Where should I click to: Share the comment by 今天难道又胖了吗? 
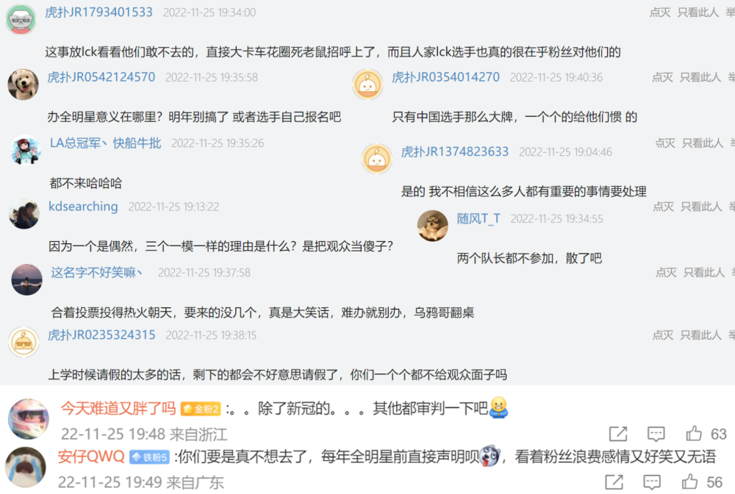click(618, 434)
